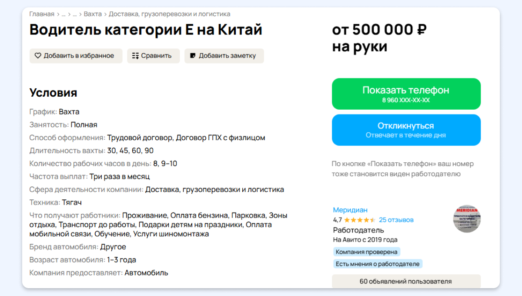This screenshot has height=296, width=522.
Task: Open the Meridian employer avatar image
Action: click(467, 219)
